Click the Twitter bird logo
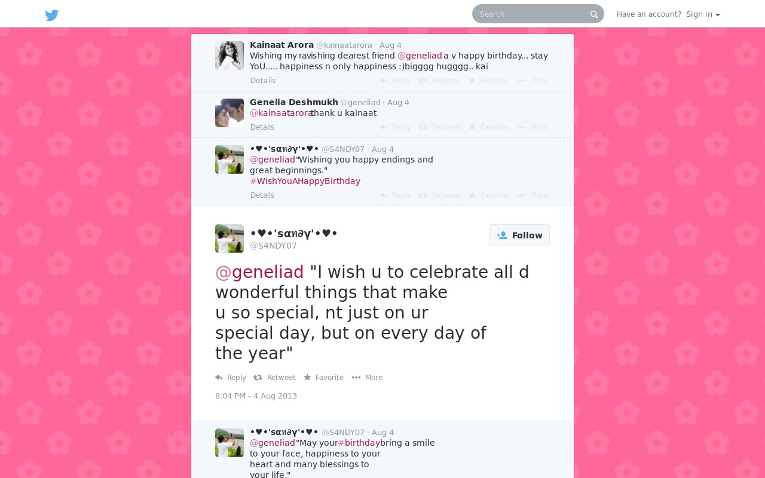This screenshot has width=765, height=478. pyautogui.click(x=52, y=15)
